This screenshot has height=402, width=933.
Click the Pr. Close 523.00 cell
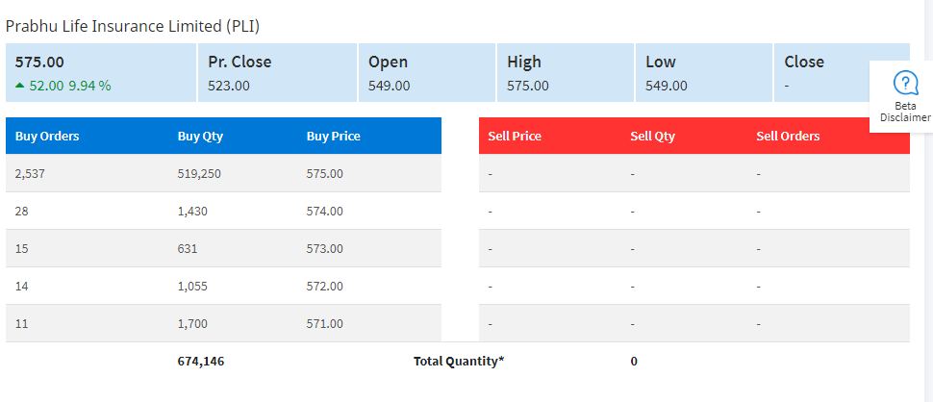pos(277,72)
